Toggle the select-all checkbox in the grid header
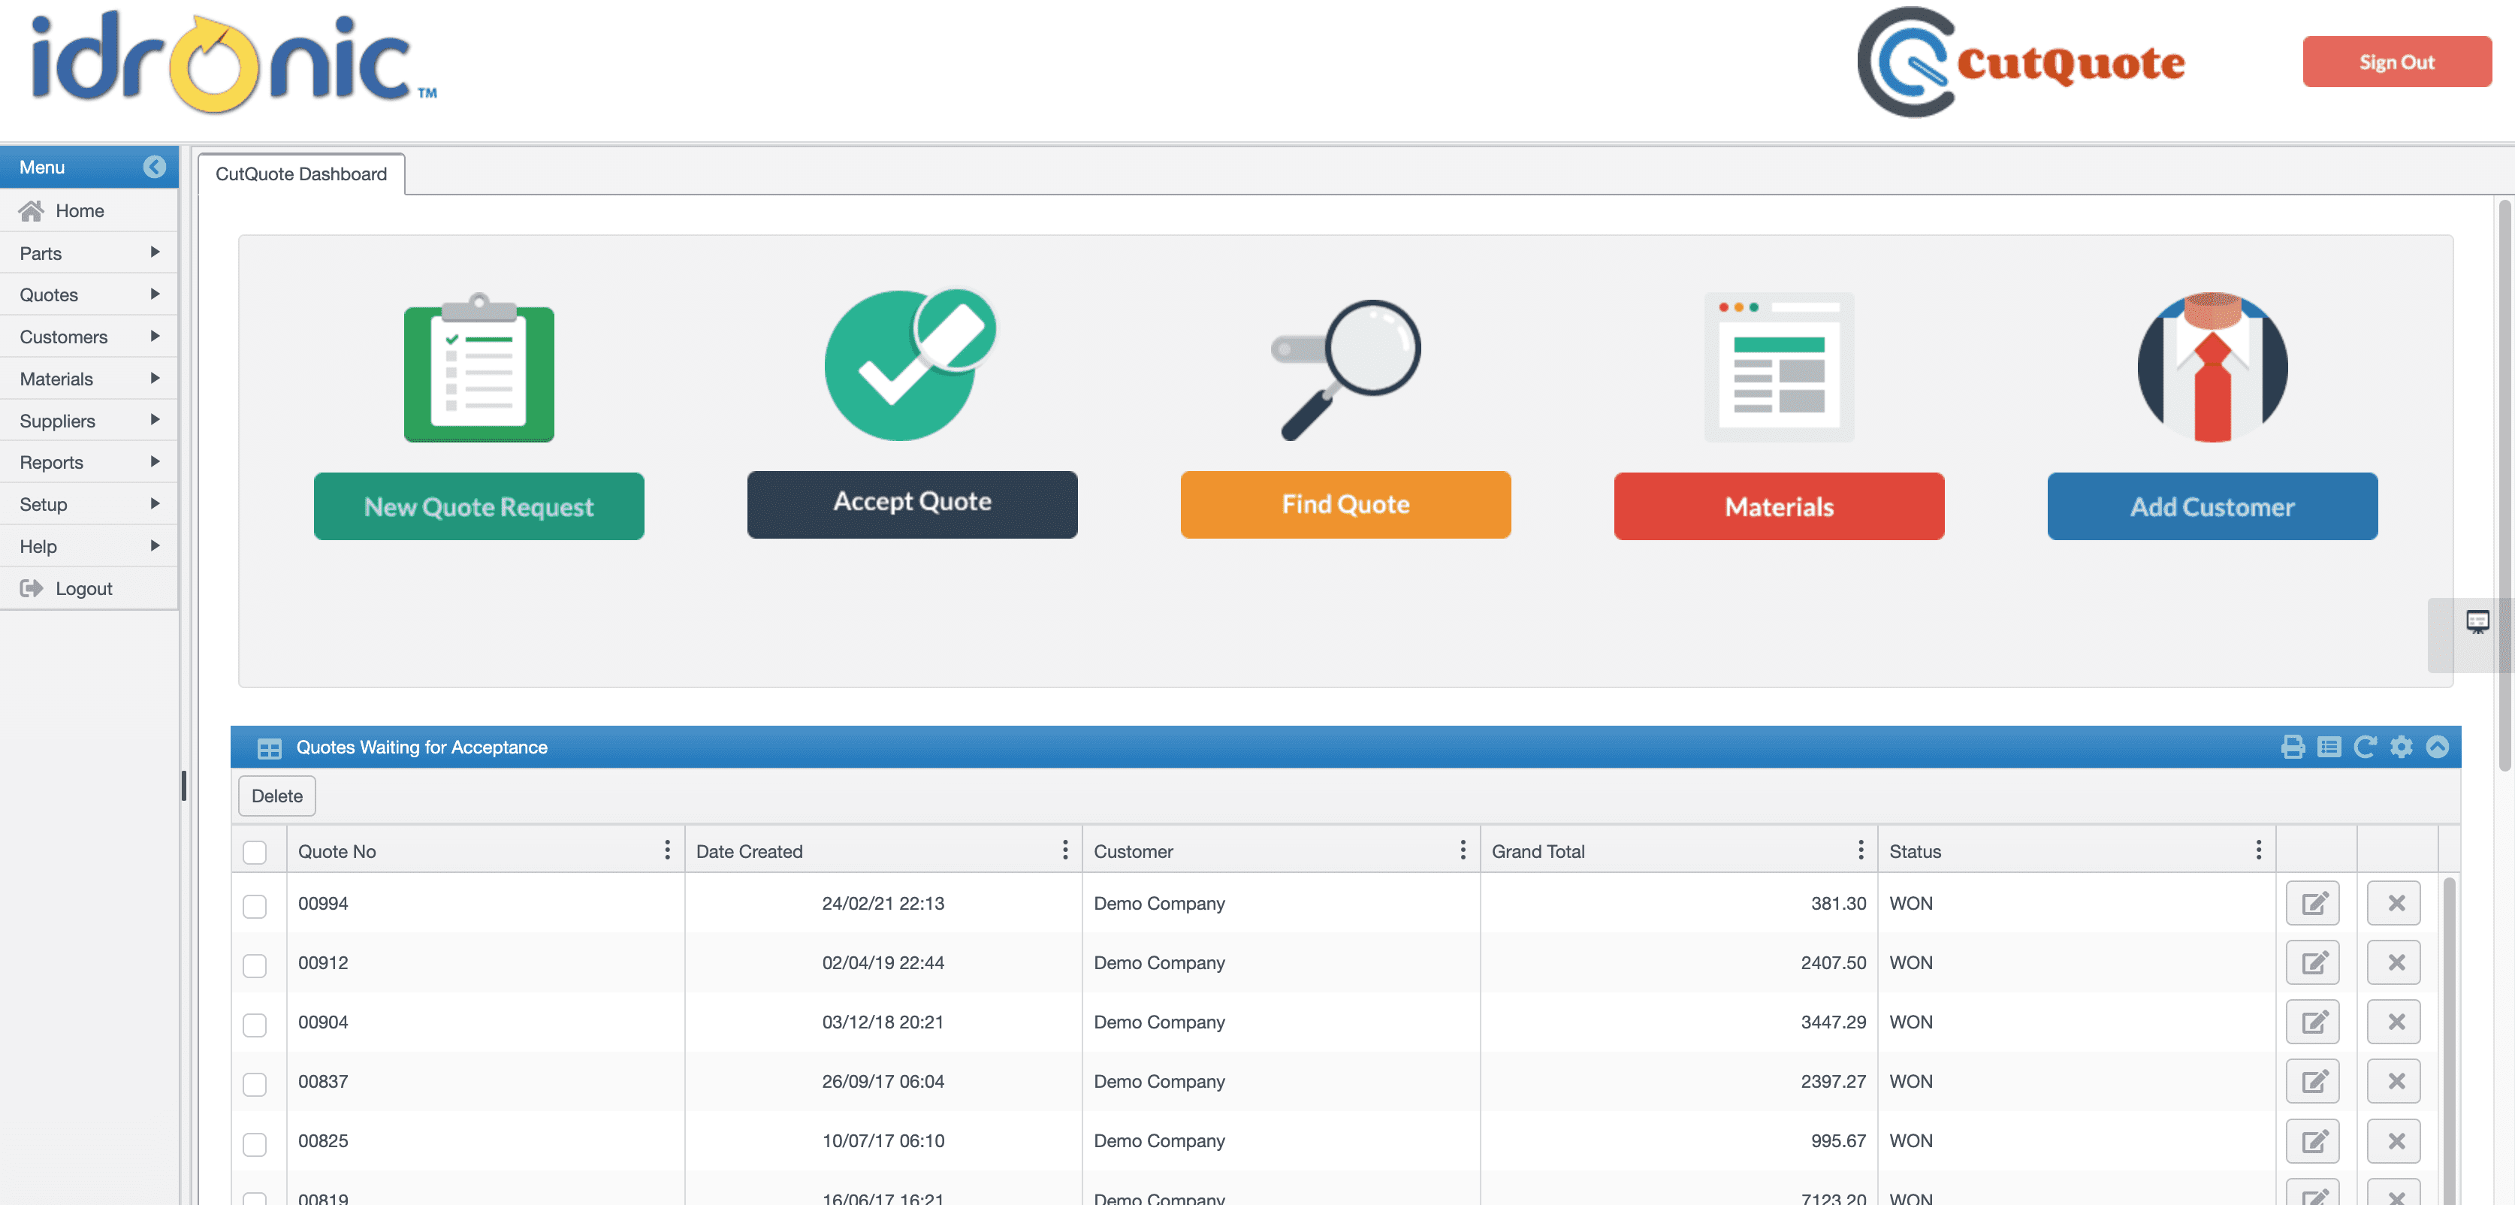The width and height of the screenshot is (2515, 1205). point(255,851)
